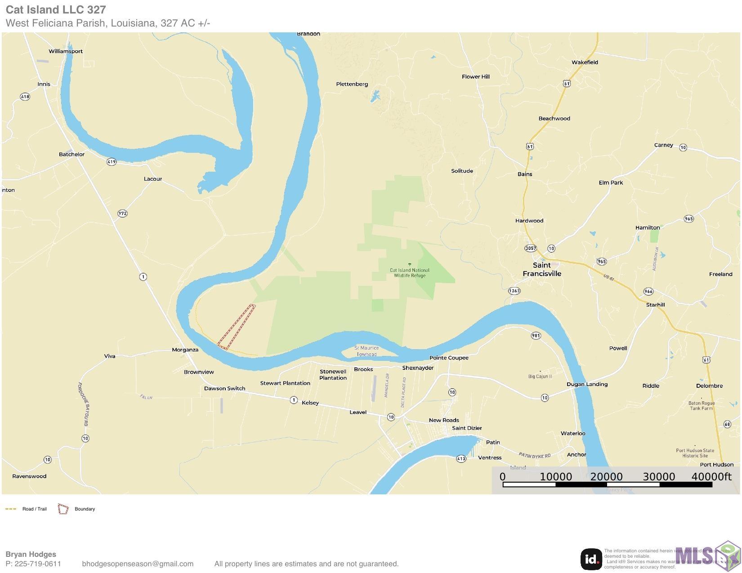742x573 pixels.
Task: Click the Highway 1263 route shield
Action: [514, 291]
